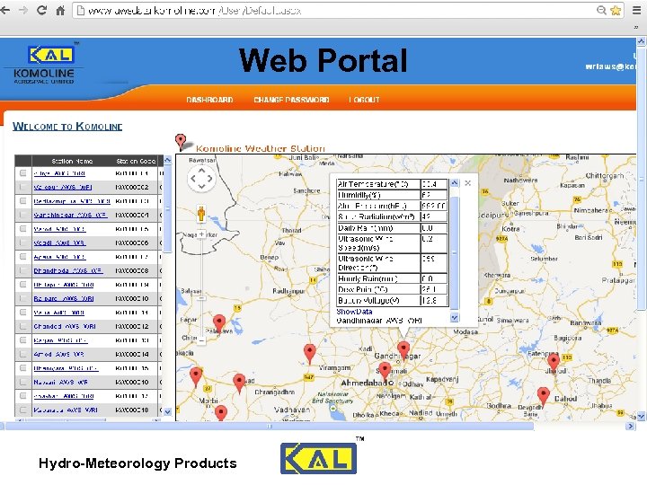
Task: Click the zoom magnifier icon in address bar
Action: pos(601,10)
